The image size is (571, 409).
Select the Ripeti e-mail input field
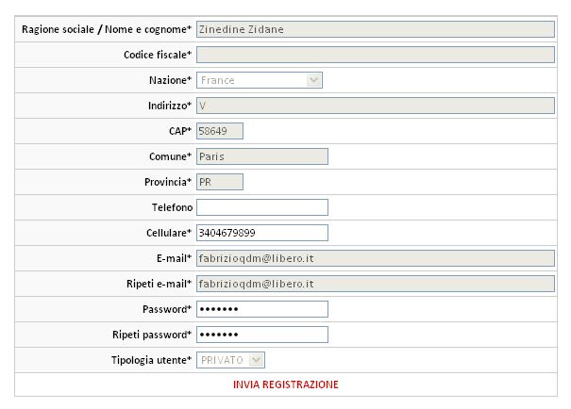pos(375,284)
